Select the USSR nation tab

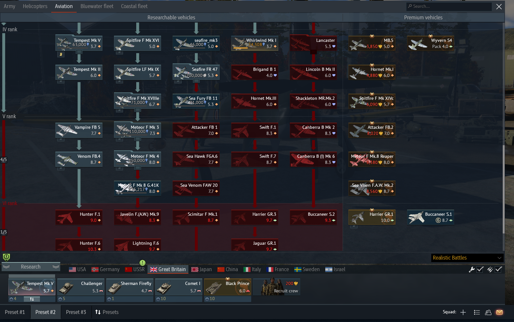135,270
